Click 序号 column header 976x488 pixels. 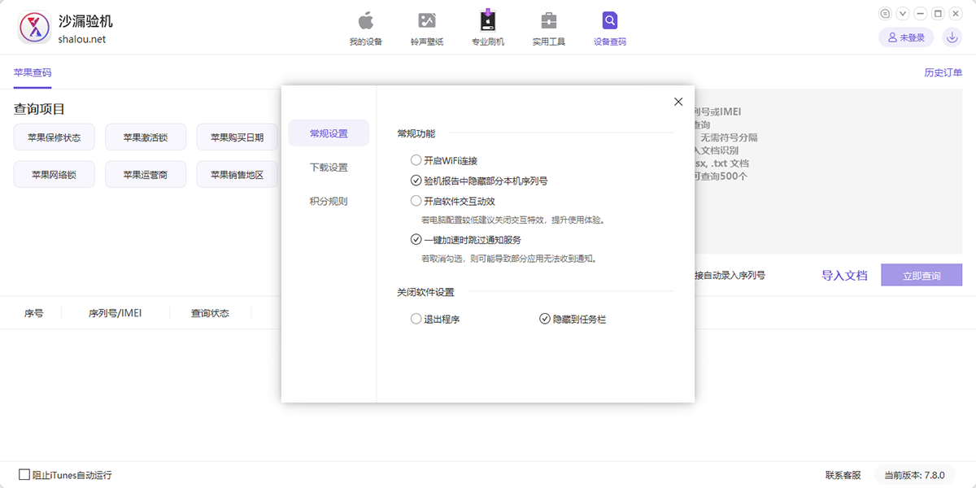(33, 312)
